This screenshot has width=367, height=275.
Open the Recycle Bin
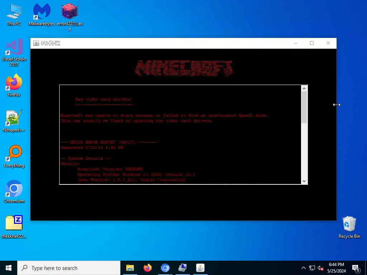point(349,227)
